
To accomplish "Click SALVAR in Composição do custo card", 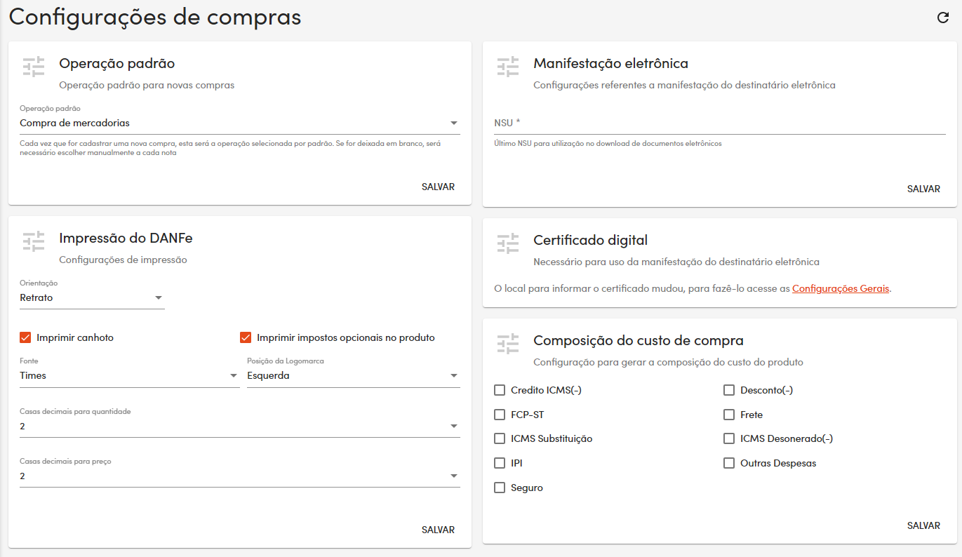I will pos(923,526).
